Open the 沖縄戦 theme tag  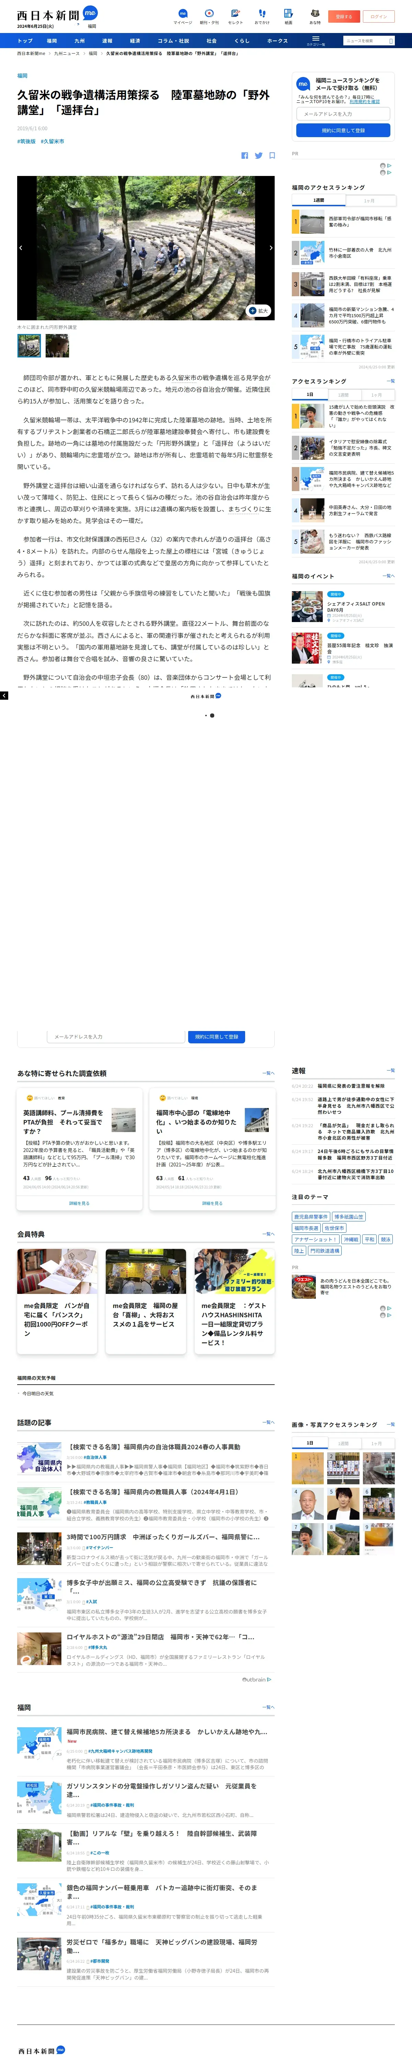[351, 1239]
